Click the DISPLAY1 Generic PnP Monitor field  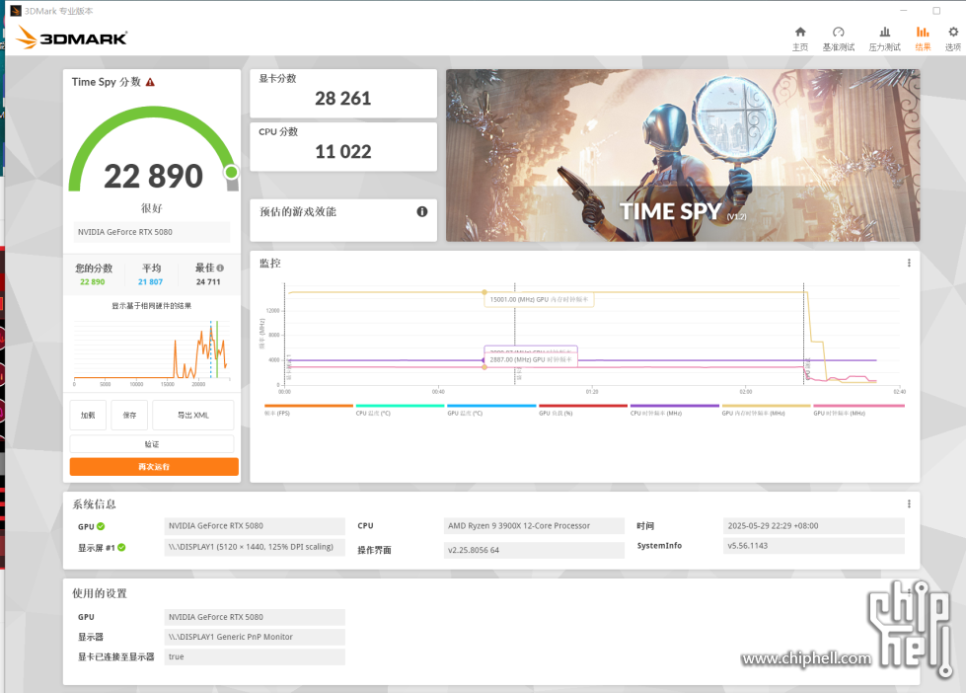coord(255,637)
